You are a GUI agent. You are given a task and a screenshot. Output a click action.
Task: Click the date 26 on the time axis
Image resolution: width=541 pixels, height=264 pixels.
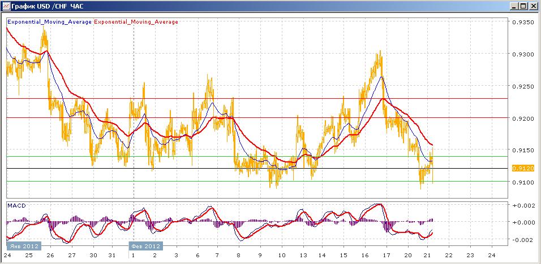(x=50, y=256)
